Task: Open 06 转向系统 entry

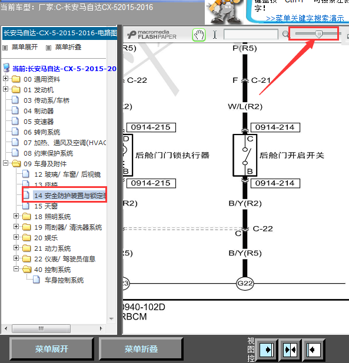Action: point(42,132)
